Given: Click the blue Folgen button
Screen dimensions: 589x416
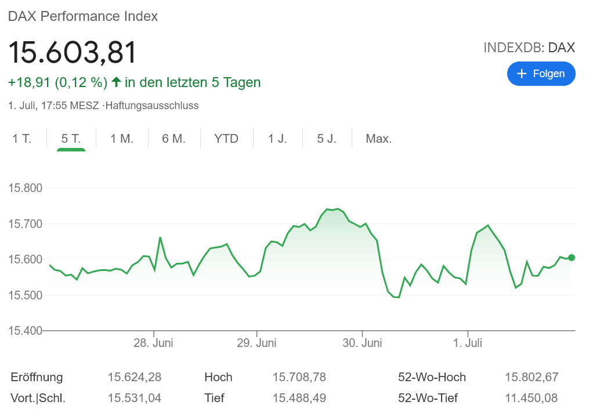Looking at the screenshot, I should pyautogui.click(x=541, y=74).
